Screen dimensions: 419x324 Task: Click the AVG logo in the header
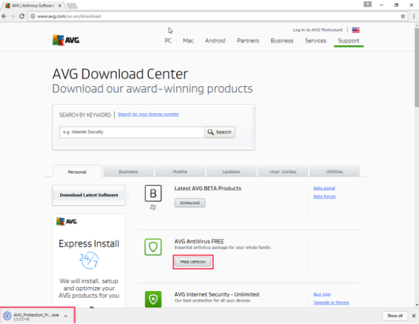tap(66, 40)
